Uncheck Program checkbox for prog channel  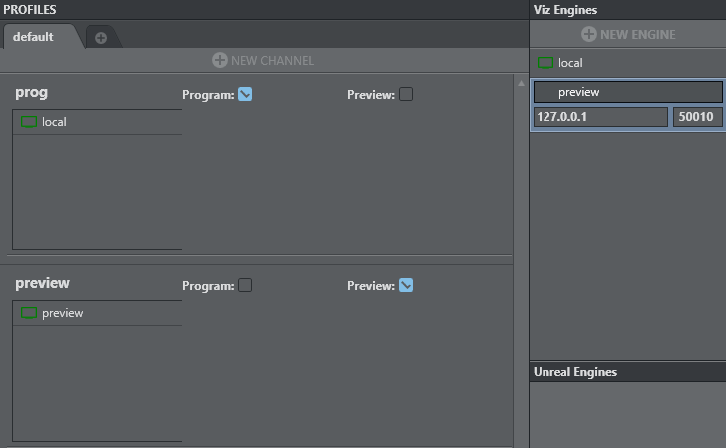(245, 95)
